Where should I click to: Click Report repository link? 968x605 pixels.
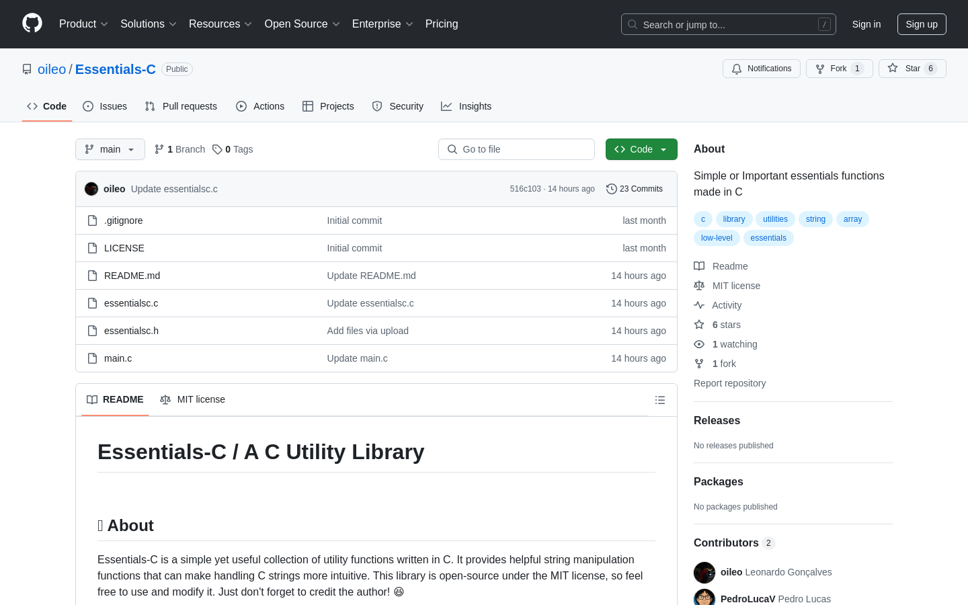tap(729, 383)
